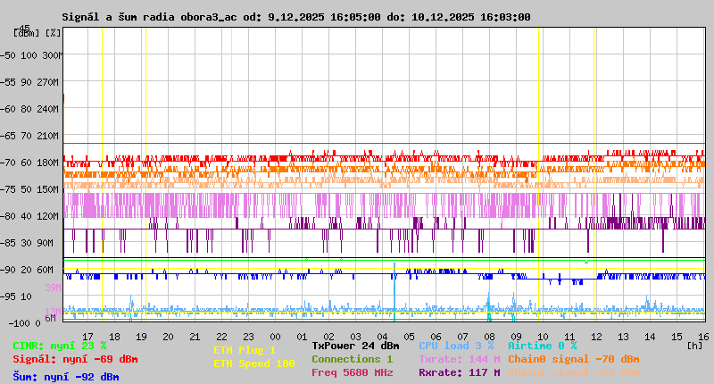Viewport: 714px width, 384px height.
Task: Click hour label 05 on time axis
Action: click(x=409, y=337)
